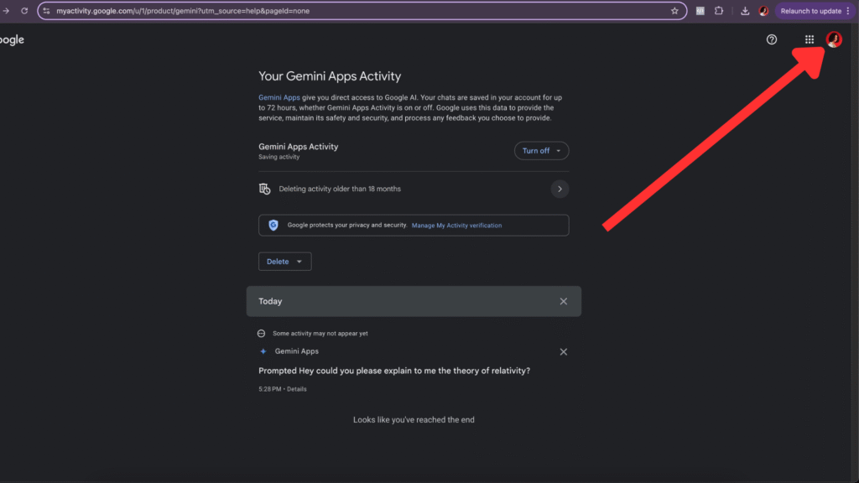859x483 pixels.
Task: Open the theory of relativity prompt
Action: click(394, 371)
